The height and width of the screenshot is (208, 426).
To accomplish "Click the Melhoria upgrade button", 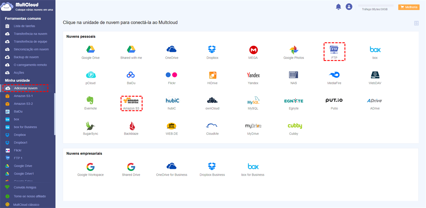I will pyautogui.click(x=409, y=7).
